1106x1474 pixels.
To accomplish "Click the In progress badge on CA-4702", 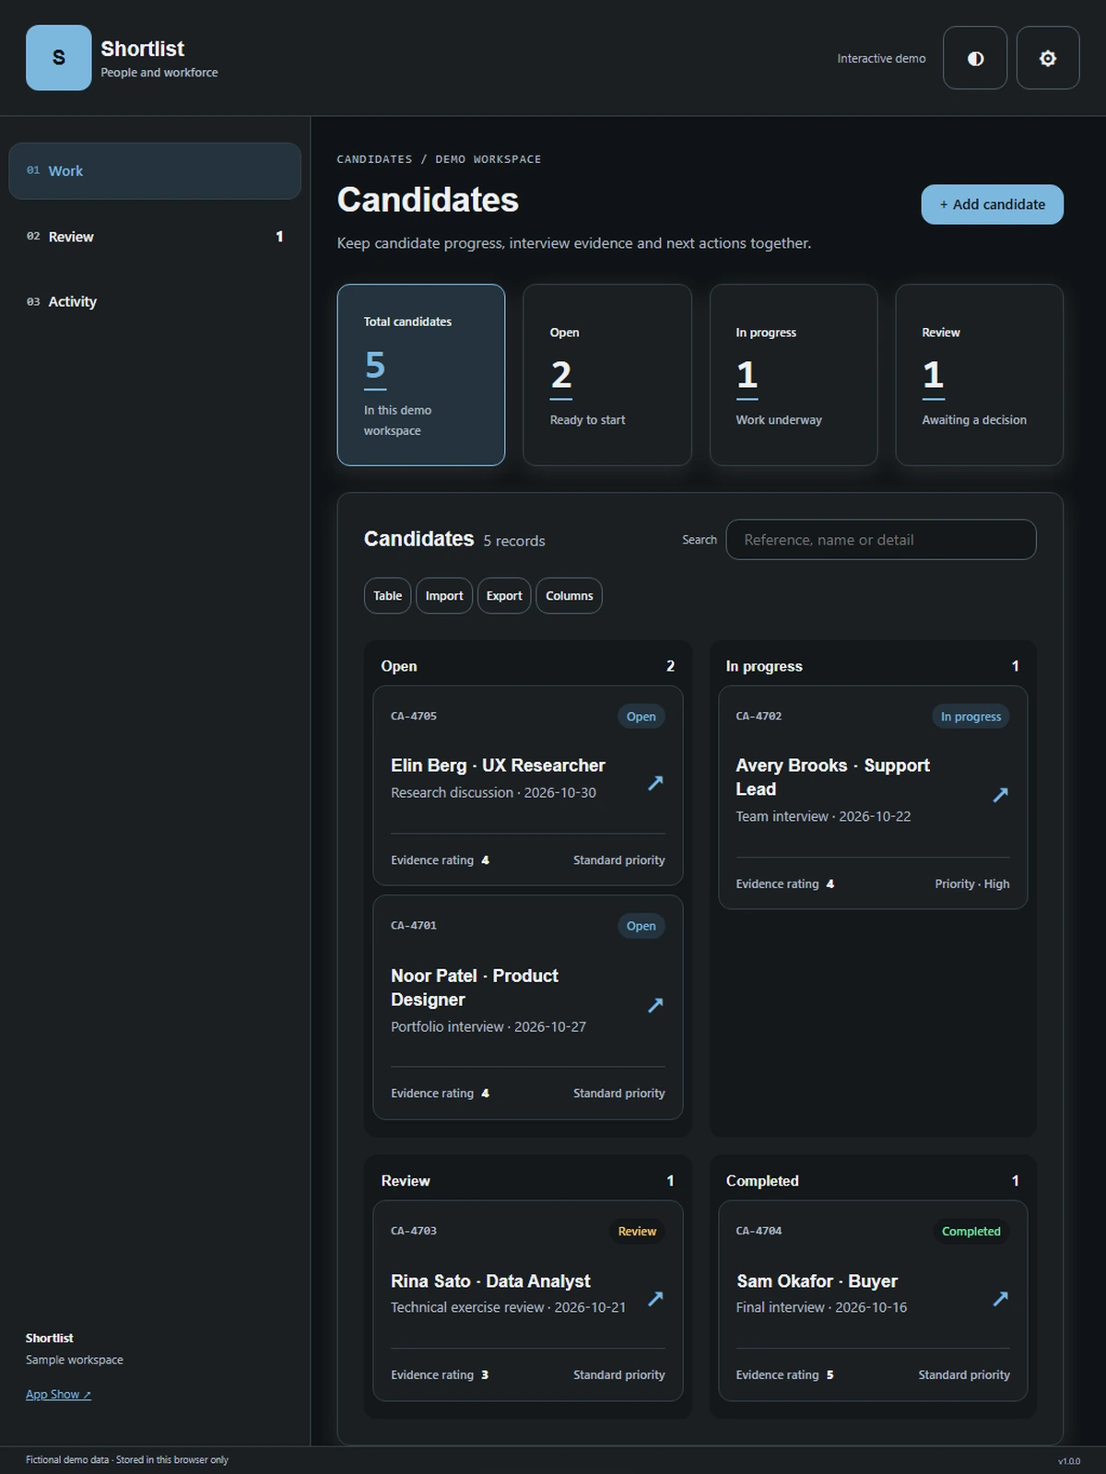I will 971,717.
